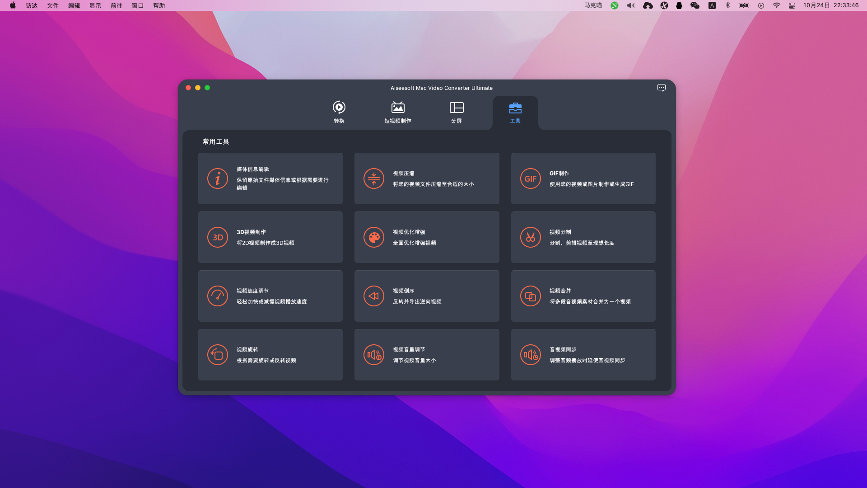Click the speed controller gauge icon
Image resolution: width=867 pixels, height=488 pixels.
218,296
